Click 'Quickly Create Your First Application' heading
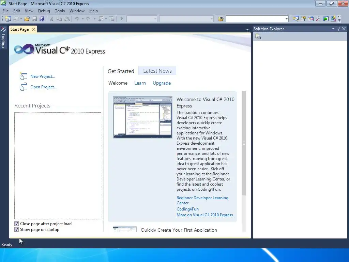Image resolution: width=349 pixels, height=262 pixels. pyautogui.click(x=179, y=230)
